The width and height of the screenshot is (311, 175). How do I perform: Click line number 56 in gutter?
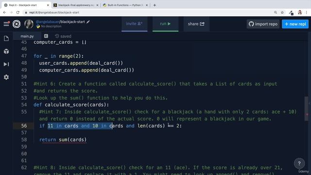pos(24,125)
